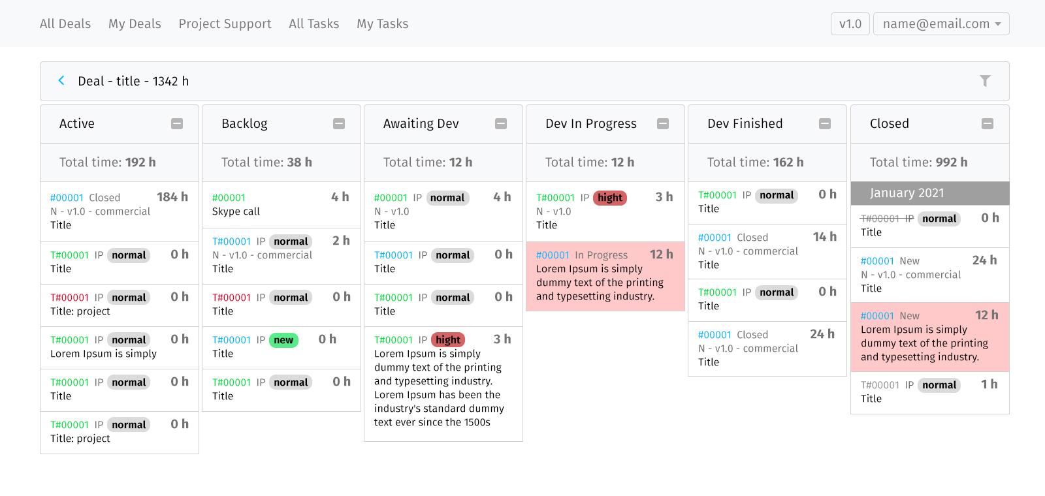Open the strikethrough task in Closed column
Image resolution: width=1045 pixels, height=496 pixels.
(886, 219)
